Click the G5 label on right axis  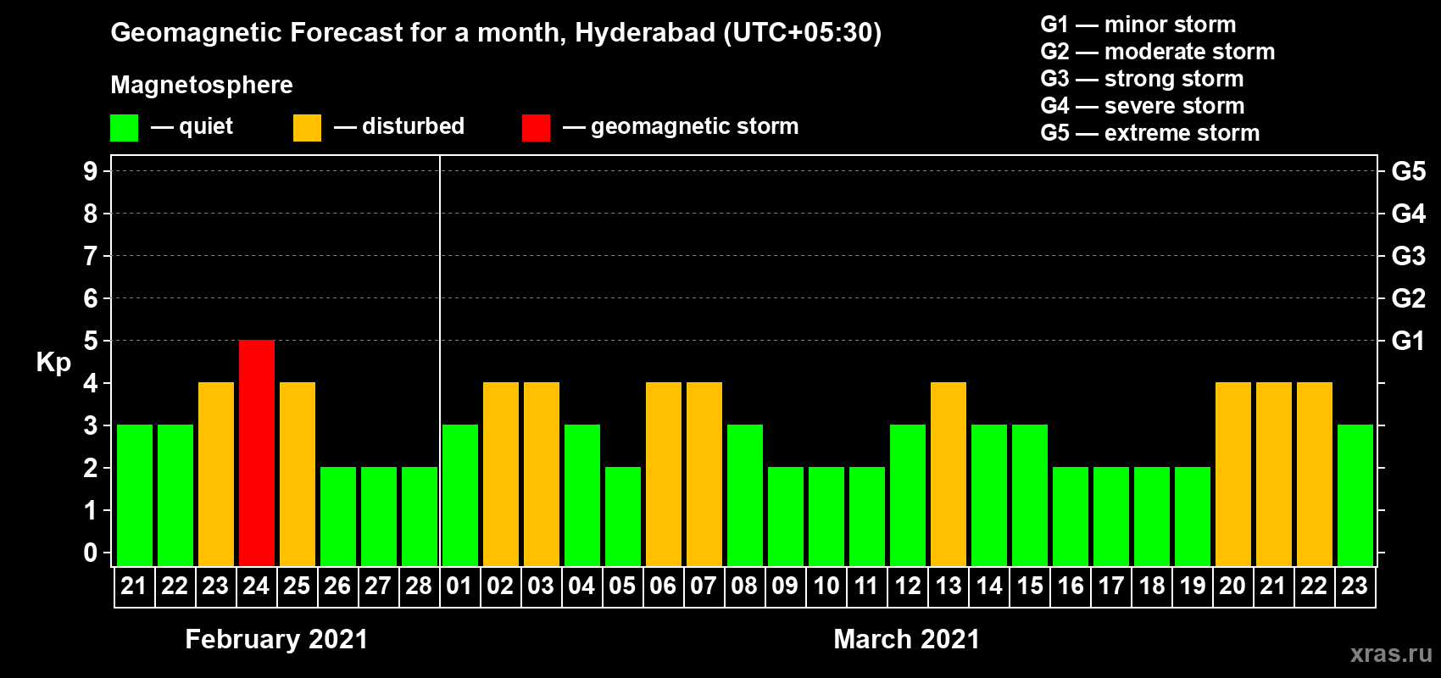click(1409, 171)
